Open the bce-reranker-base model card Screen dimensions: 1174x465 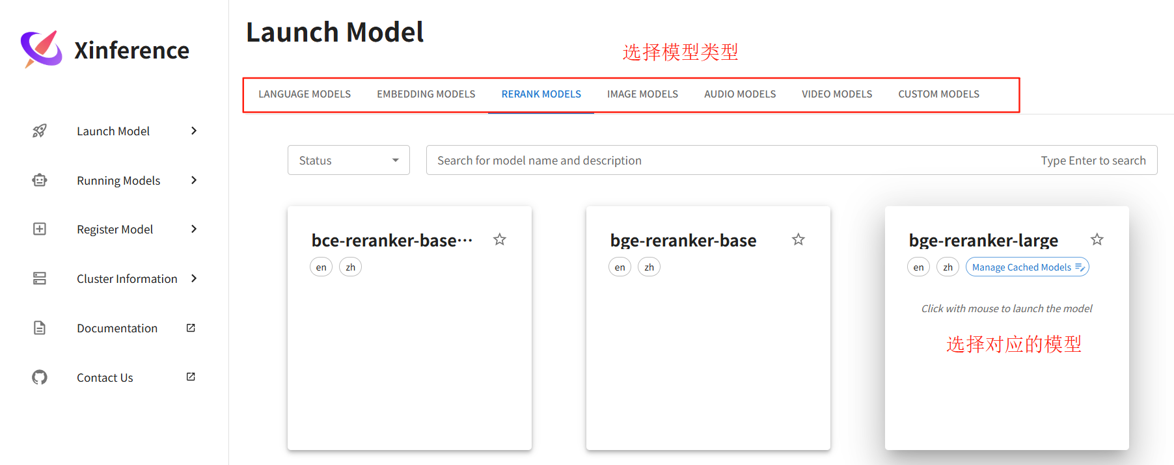[409, 328]
